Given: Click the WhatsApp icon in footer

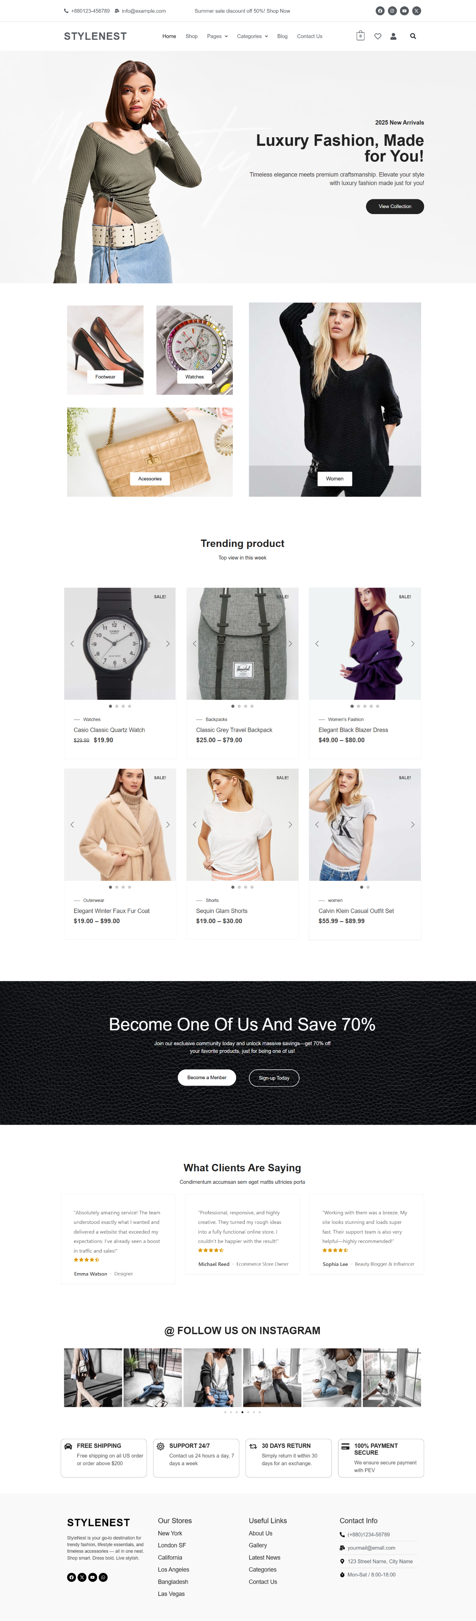Looking at the screenshot, I should [x=103, y=1577].
